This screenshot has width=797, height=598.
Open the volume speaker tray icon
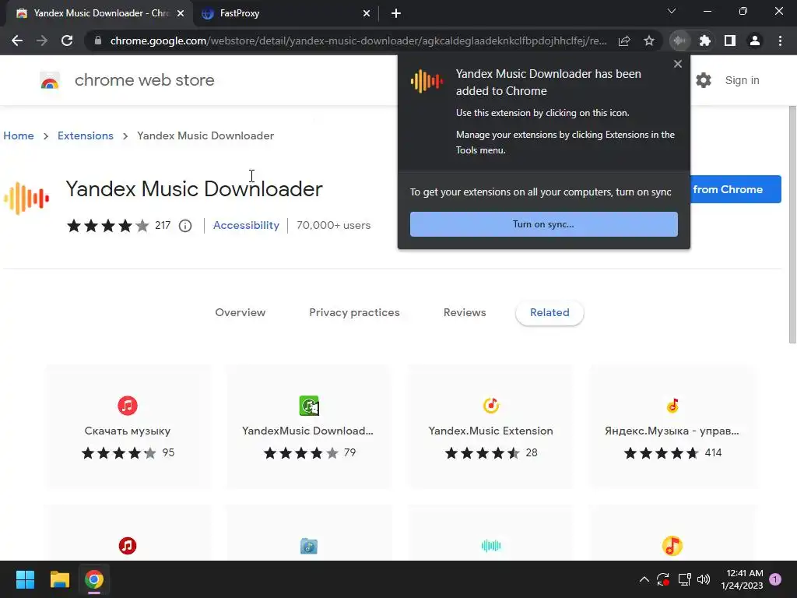[704, 579]
